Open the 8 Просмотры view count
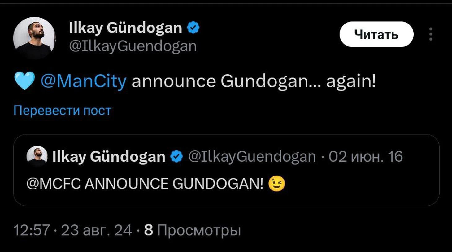The width and height of the screenshot is (452, 252). point(192,230)
